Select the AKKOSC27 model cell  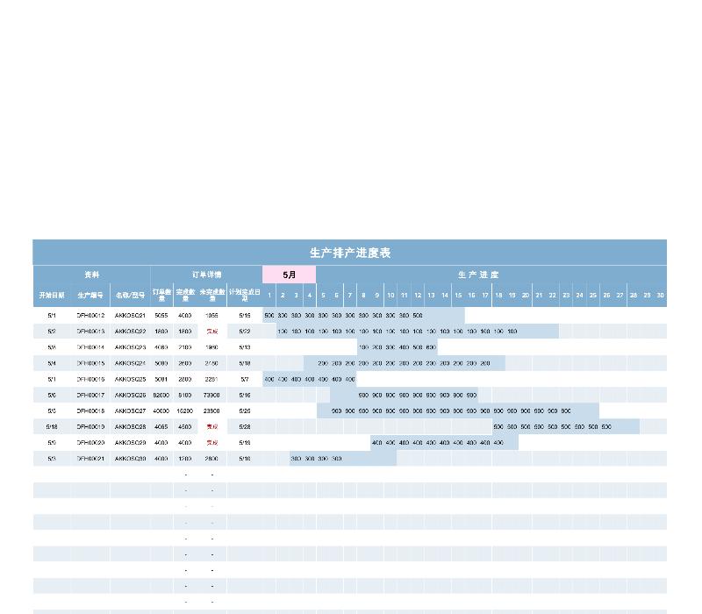[x=130, y=411]
